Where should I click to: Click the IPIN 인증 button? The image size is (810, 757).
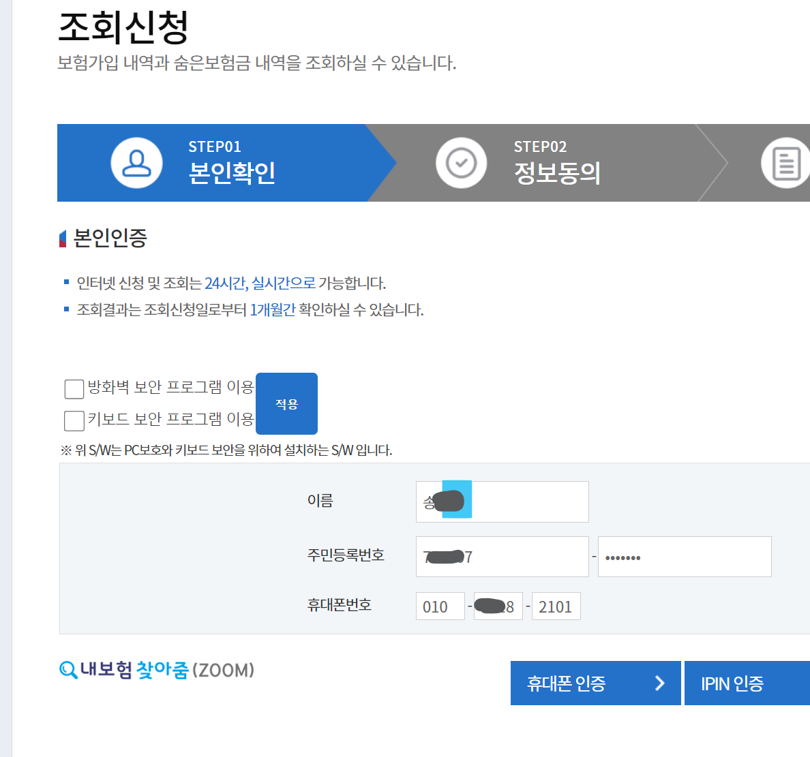[x=747, y=683]
